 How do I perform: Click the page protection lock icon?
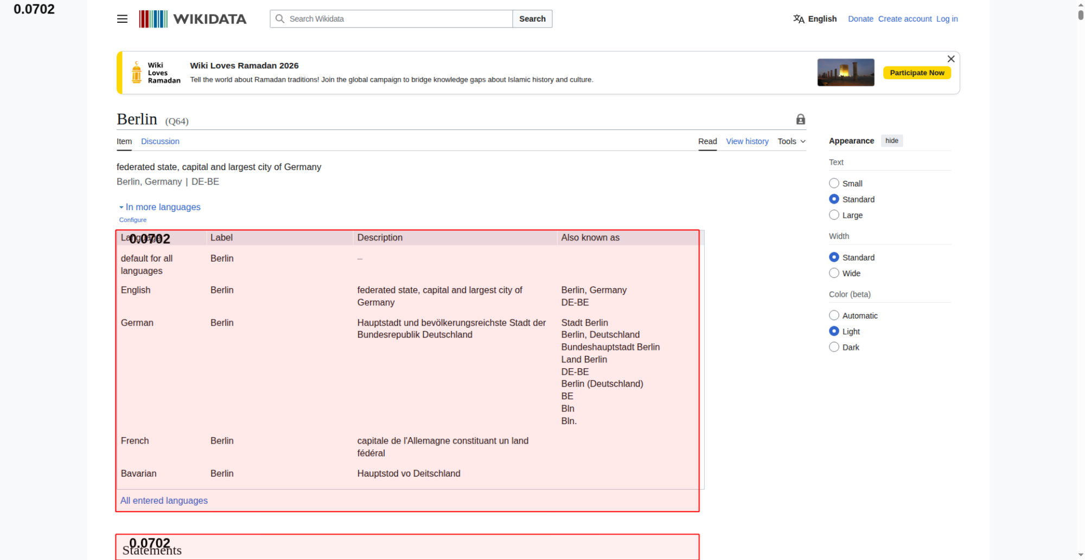point(800,120)
